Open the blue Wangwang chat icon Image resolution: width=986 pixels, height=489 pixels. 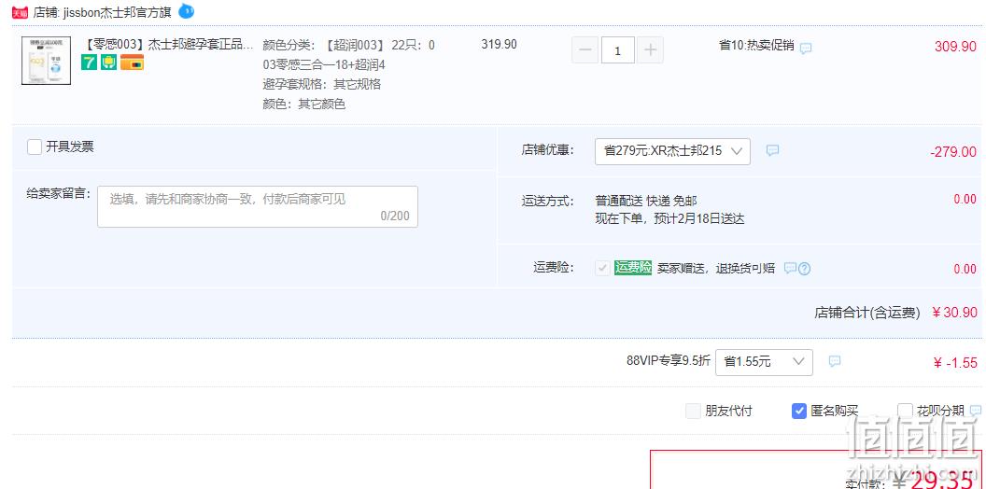pyautogui.click(x=186, y=10)
